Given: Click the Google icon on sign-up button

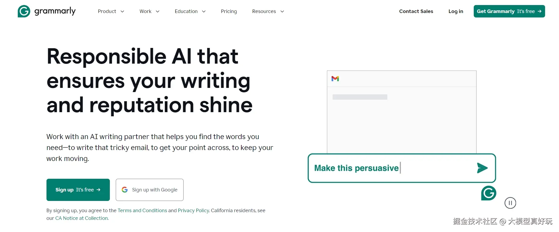Looking at the screenshot, I should pos(125,190).
